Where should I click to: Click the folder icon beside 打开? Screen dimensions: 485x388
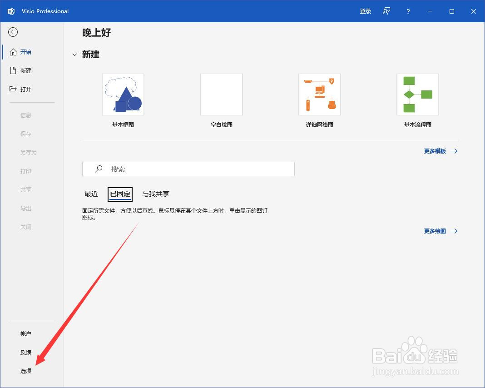[x=13, y=89]
